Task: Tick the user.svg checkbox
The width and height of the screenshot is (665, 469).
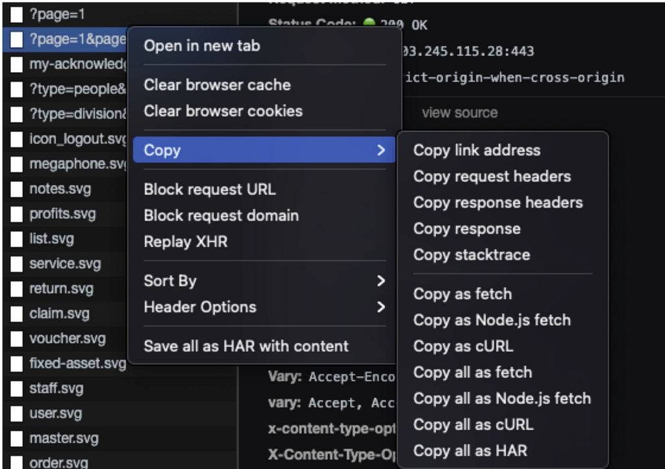Action: tap(16, 413)
